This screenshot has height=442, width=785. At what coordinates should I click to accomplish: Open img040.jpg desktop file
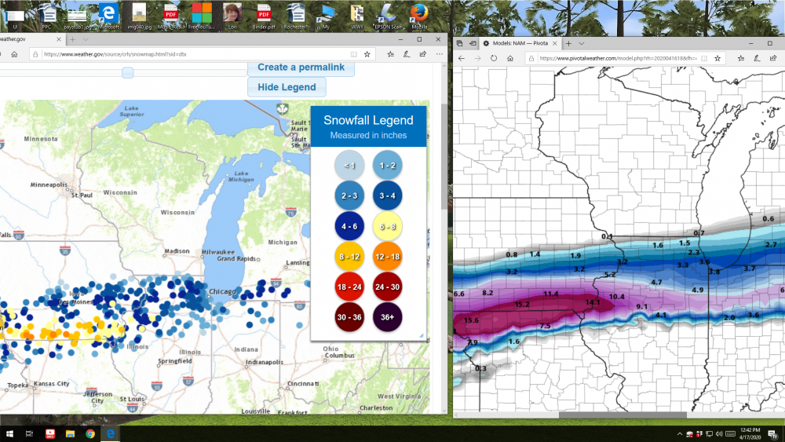pyautogui.click(x=139, y=16)
